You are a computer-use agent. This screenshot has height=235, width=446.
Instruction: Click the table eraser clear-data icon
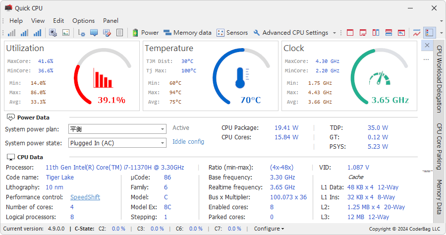coord(107,33)
